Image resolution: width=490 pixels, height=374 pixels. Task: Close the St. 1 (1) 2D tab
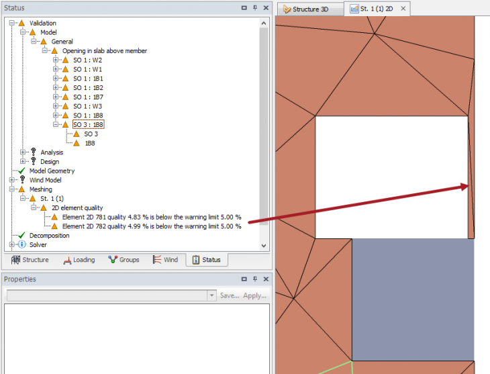point(403,9)
